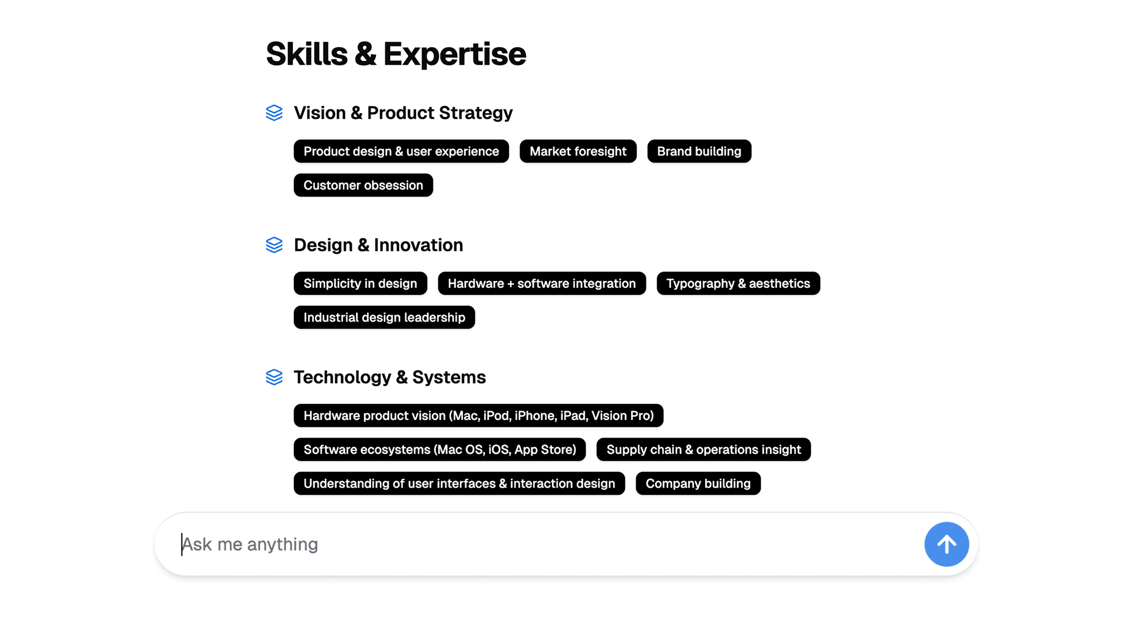This screenshot has height=636, width=1131.
Task: Click the Supply chain & operations insight badge
Action: 703,449
